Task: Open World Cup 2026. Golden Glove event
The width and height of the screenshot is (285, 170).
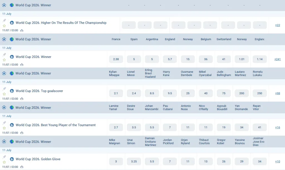Action: (38, 159)
